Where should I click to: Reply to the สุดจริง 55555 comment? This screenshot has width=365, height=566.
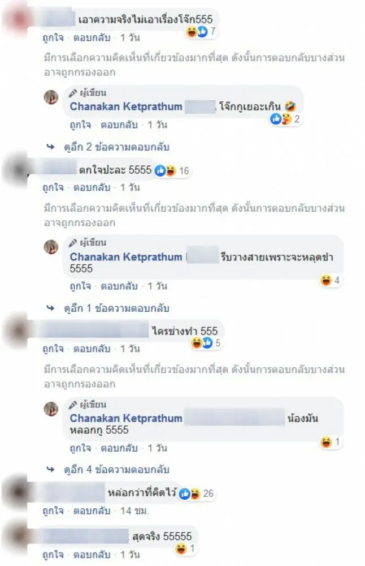(92, 555)
